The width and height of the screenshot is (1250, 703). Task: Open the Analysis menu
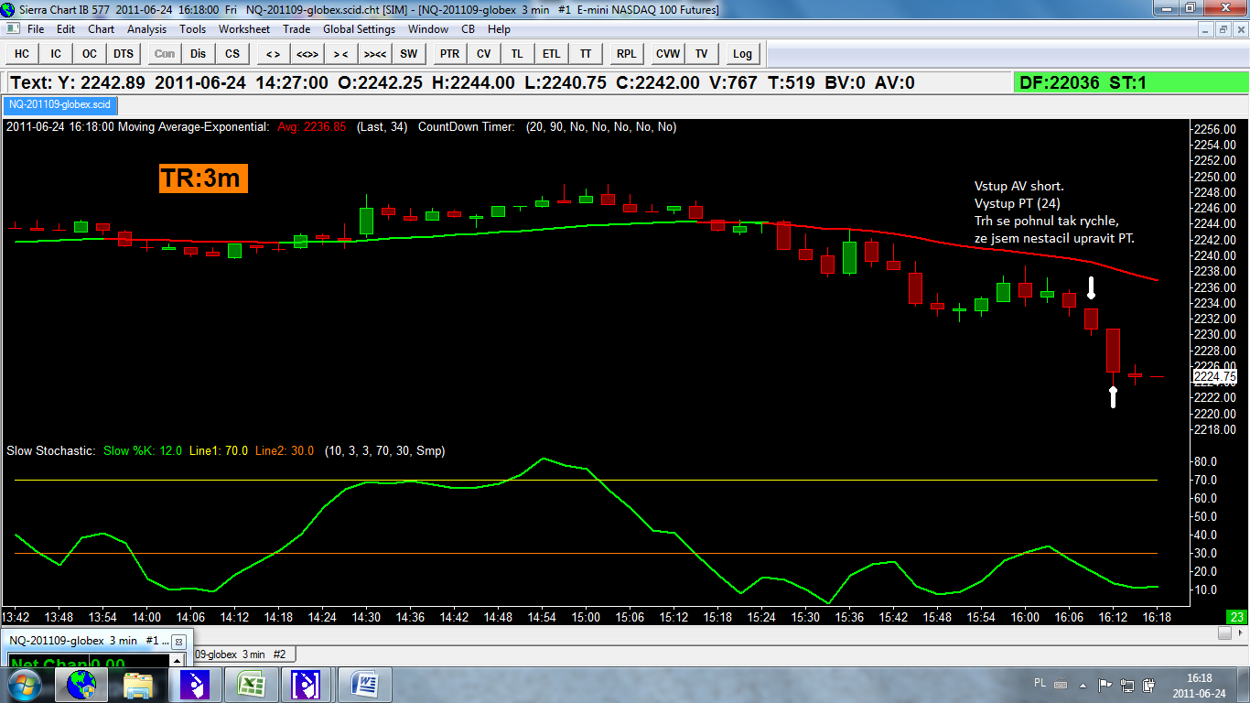(147, 29)
